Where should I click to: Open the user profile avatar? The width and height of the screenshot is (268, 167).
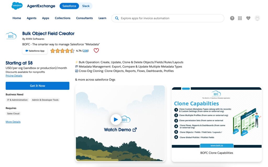click(257, 18)
